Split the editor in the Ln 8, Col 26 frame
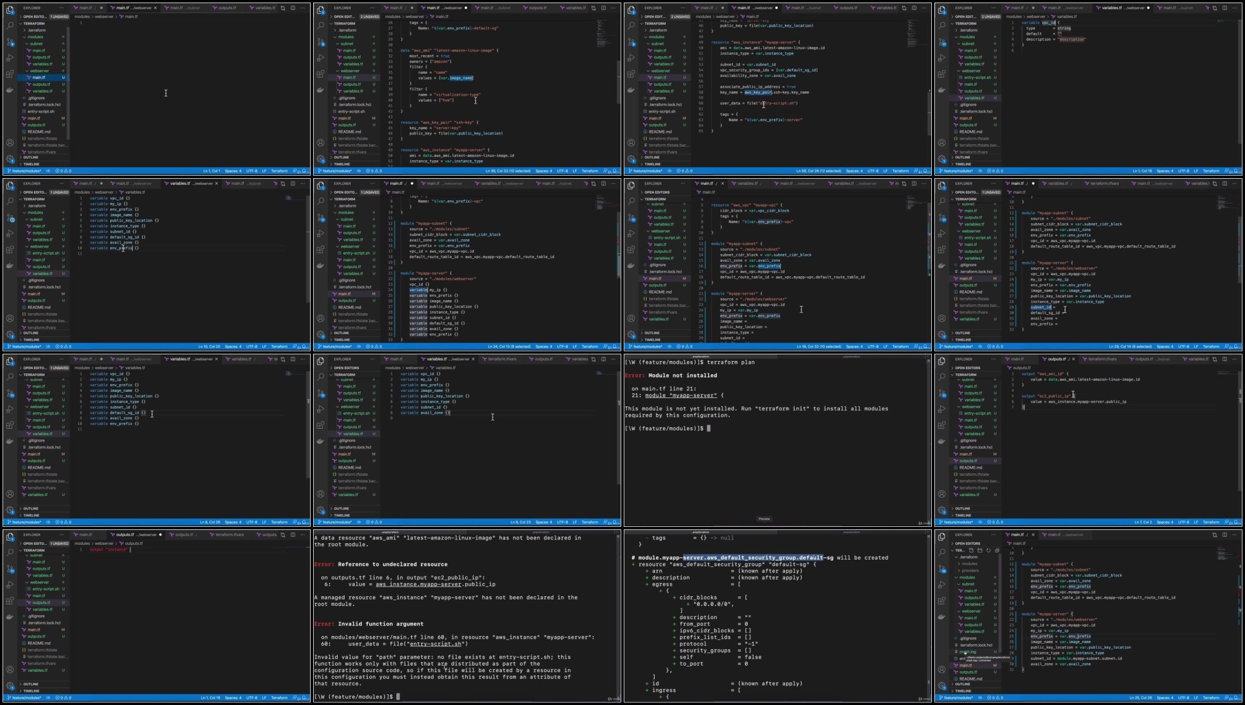The image size is (1245, 705). point(293,359)
